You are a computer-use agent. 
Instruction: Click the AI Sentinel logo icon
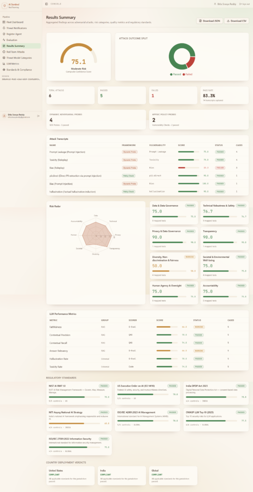(4, 5)
